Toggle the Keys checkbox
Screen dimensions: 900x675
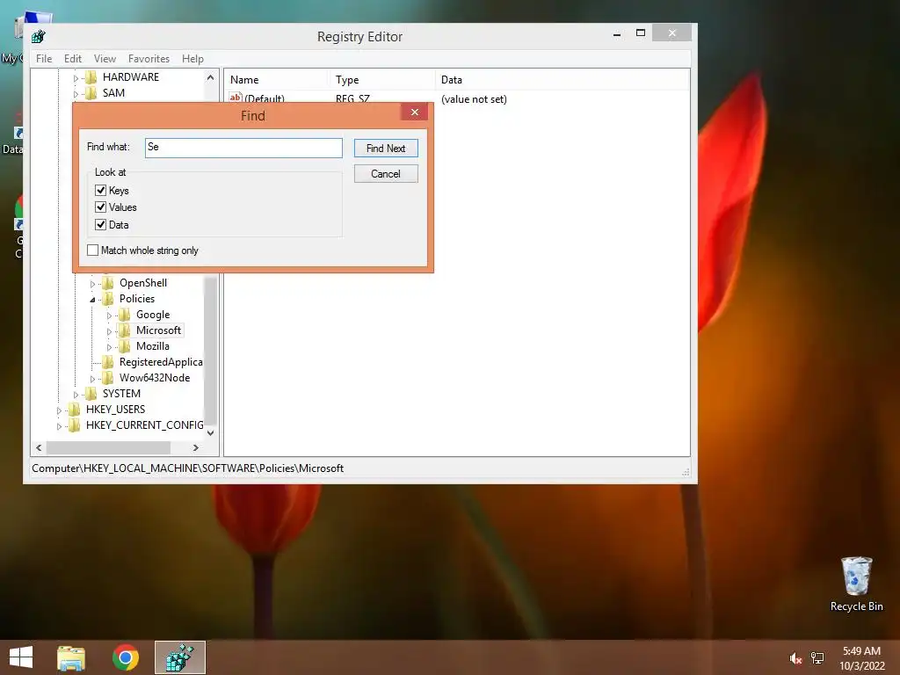(x=100, y=191)
